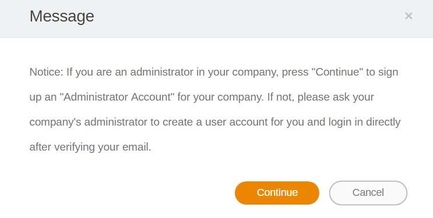Screen dimensions: 433x218
Task: Click the white space left of the Continue button
Action: (x=130, y=192)
